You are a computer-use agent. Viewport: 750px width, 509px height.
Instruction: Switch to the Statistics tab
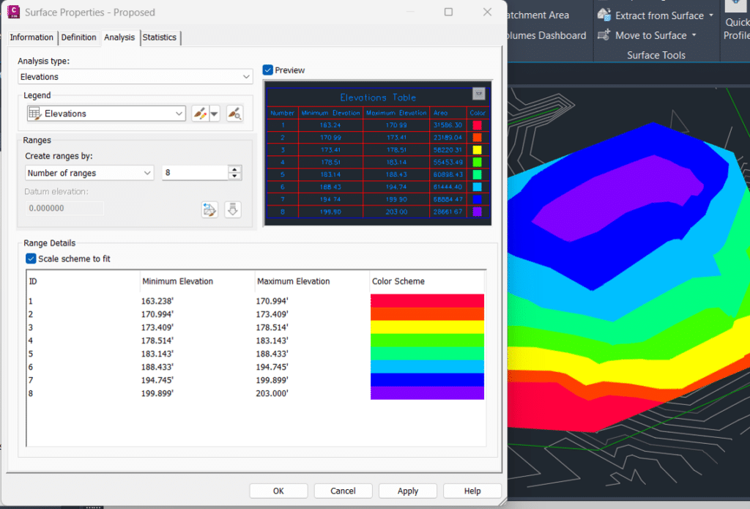pyautogui.click(x=159, y=37)
